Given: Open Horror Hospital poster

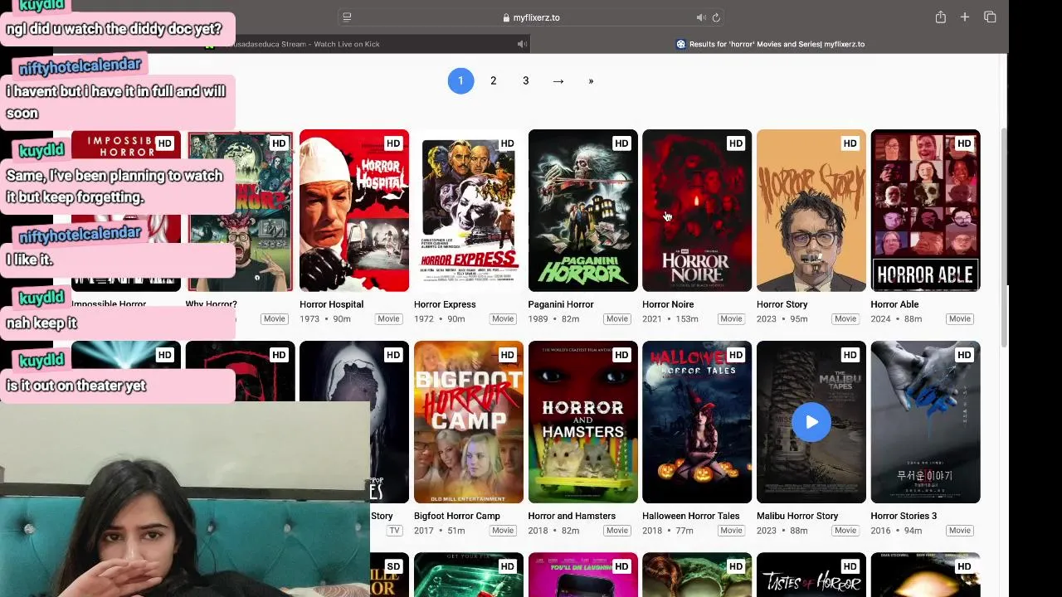Looking at the screenshot, I should [354, 211].
